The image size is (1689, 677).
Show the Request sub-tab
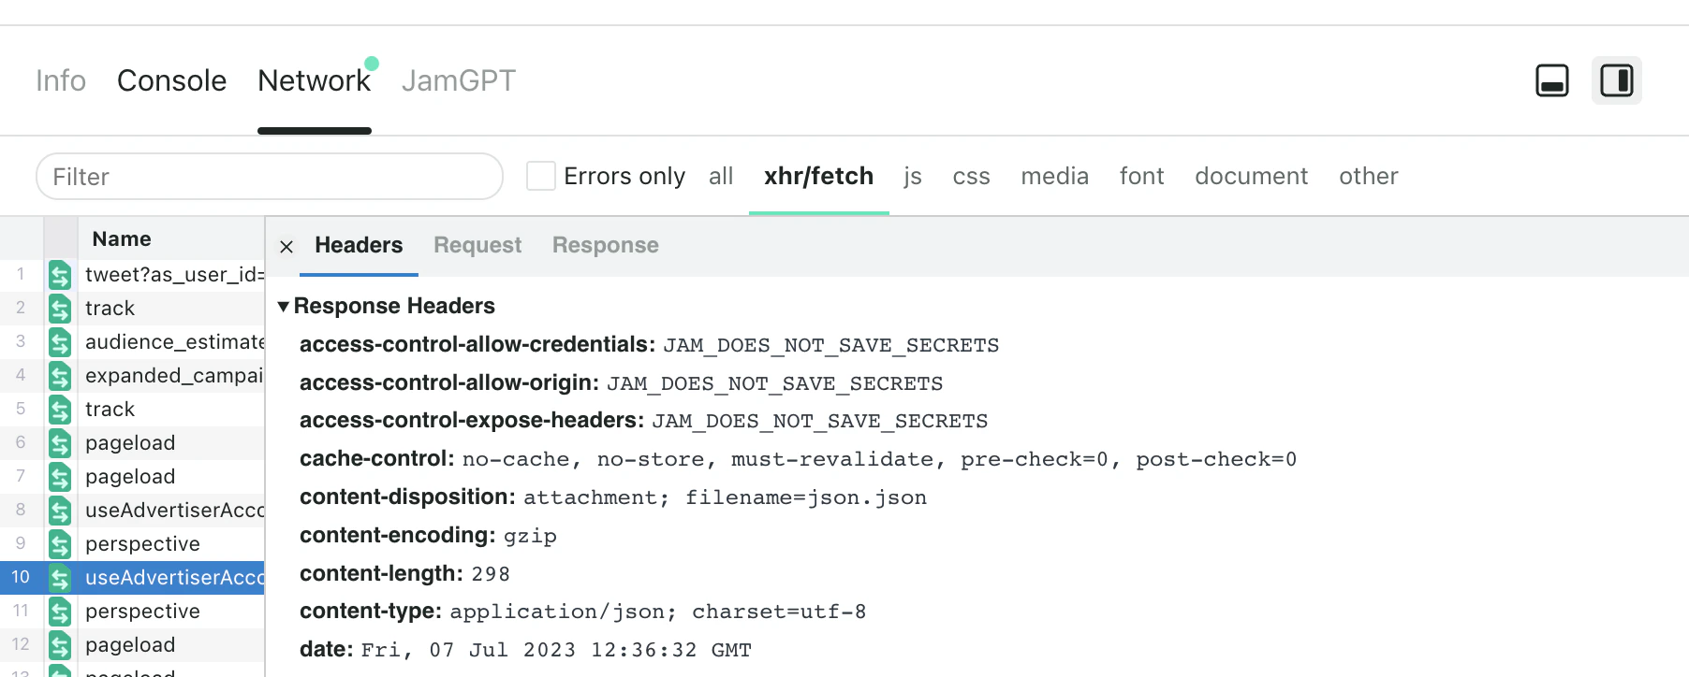(x=477, y=245)
